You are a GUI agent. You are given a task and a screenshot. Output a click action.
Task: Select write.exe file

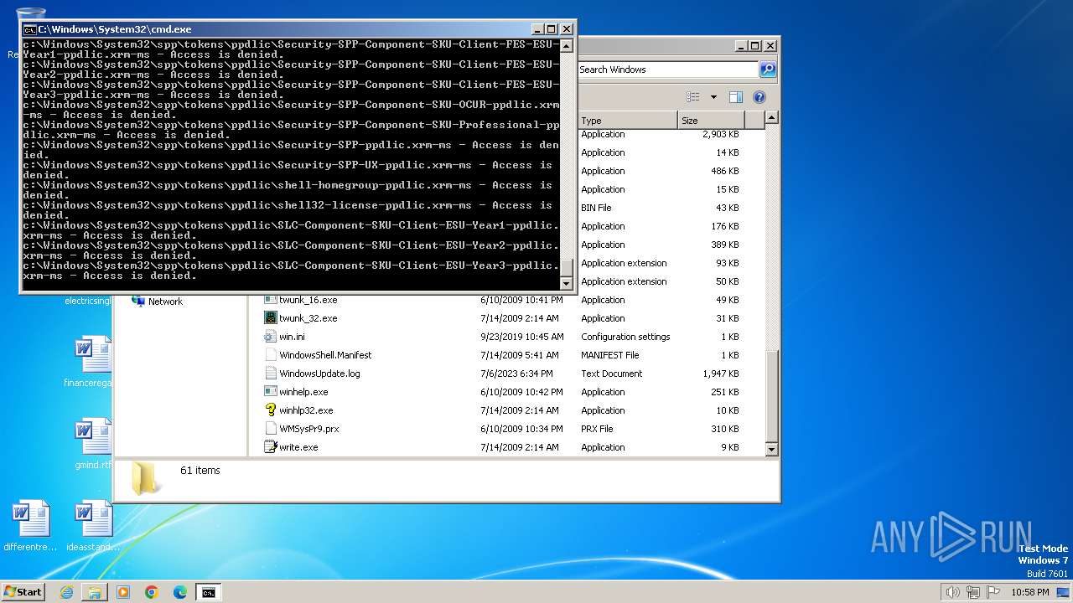click(298, 447)
